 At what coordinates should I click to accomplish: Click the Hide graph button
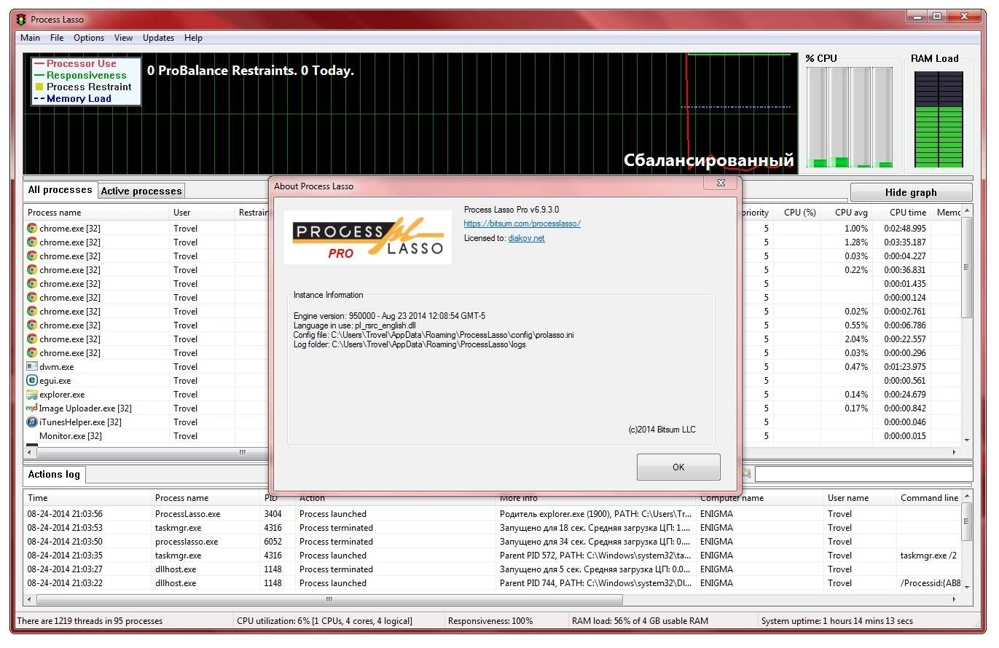tap(911, 192)
